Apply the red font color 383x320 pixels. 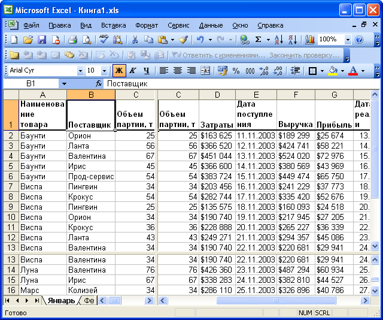click(353, 71)
